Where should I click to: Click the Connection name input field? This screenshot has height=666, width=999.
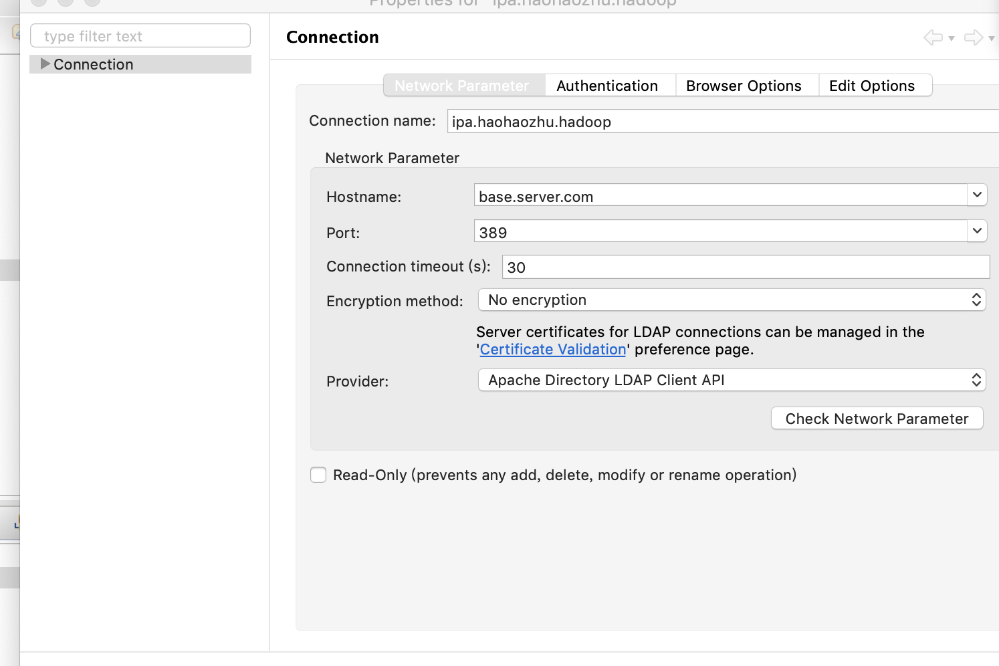coord(669,121)
